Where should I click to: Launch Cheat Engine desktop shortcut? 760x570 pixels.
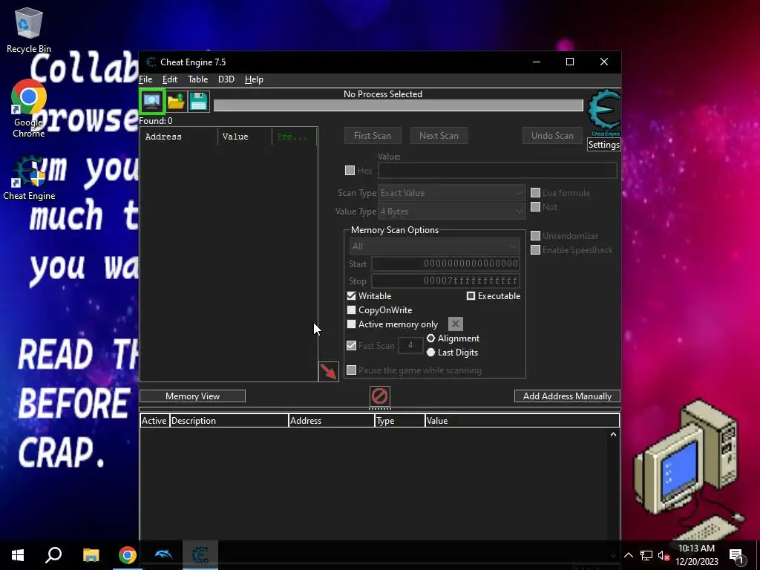pyautogui.click(x=29, y=177)
